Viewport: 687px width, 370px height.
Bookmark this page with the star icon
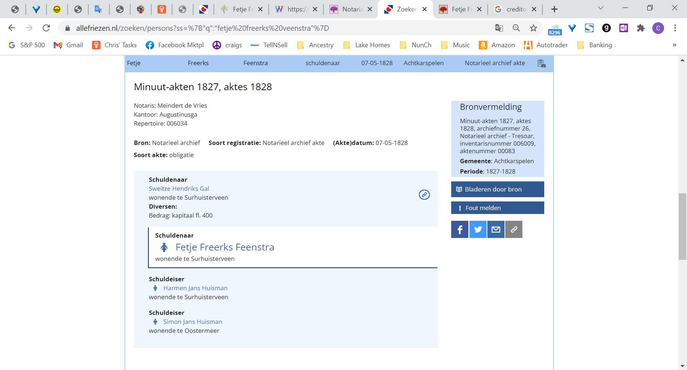(x=533, y=28)
